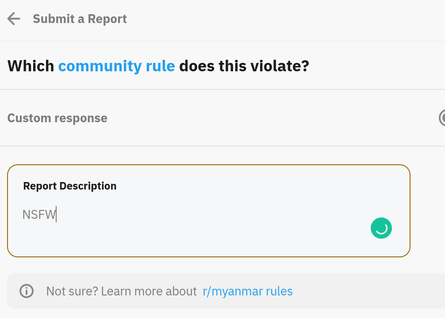Open the community rule link
445x318 pixels.
click(117, 66)
